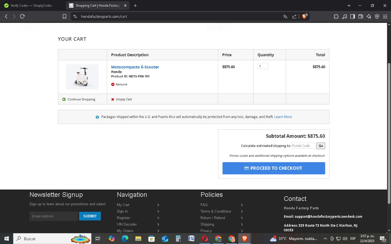
Task: Submit the newsletter signup form
Action: tap(90, 216)
